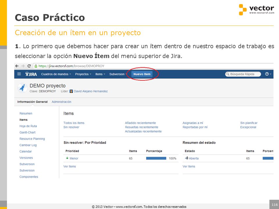Switch to the Administración tab
The image size is (279, 209).
(x=61, y=102)
